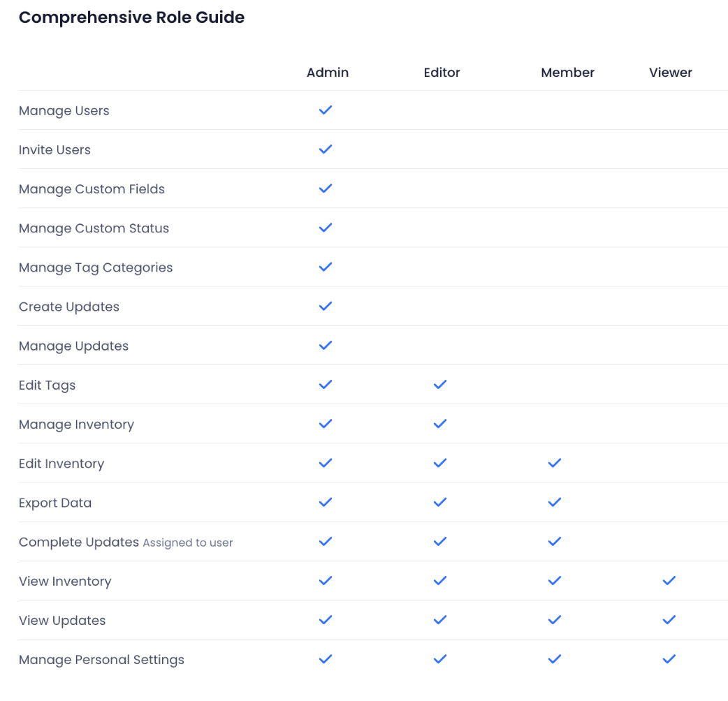
Task: Click Viewer checkmark in View Inventory row
Action: (669, 580)
